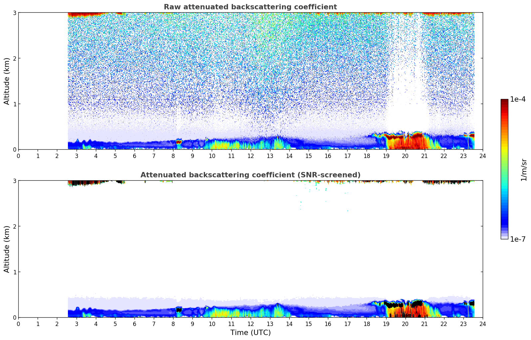
Task: Click the 'Time (UTC)' axis label
Action: click(x=250, y=333)
